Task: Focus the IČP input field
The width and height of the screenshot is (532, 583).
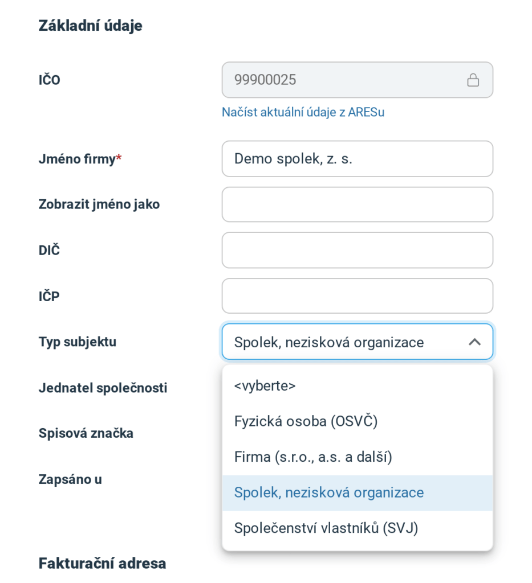Action: click(x=358, y=296)
